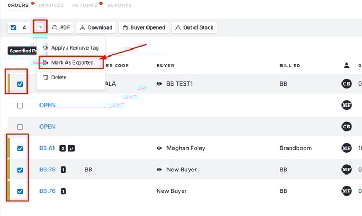Viewport: 362px width, 216px height.
Task: Choose Mark As Exported from the menu
Action: click(72, 62)
